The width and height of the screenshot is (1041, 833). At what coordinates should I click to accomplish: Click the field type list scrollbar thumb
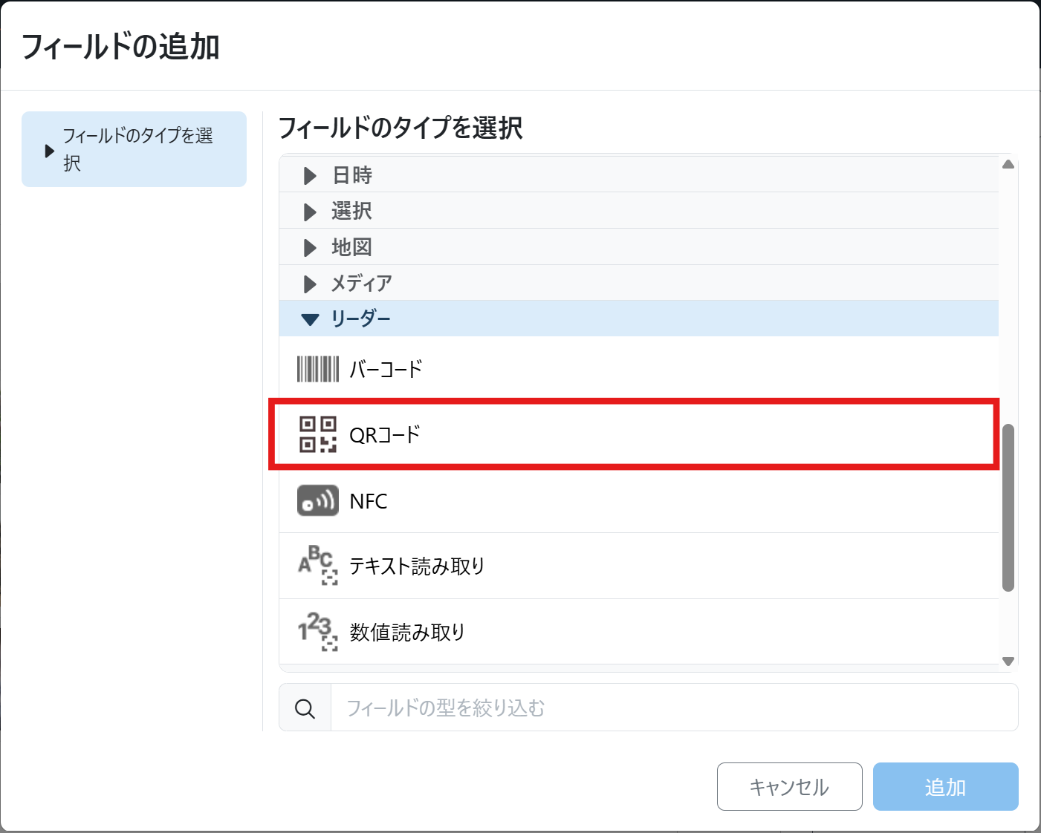(1008, 508)
